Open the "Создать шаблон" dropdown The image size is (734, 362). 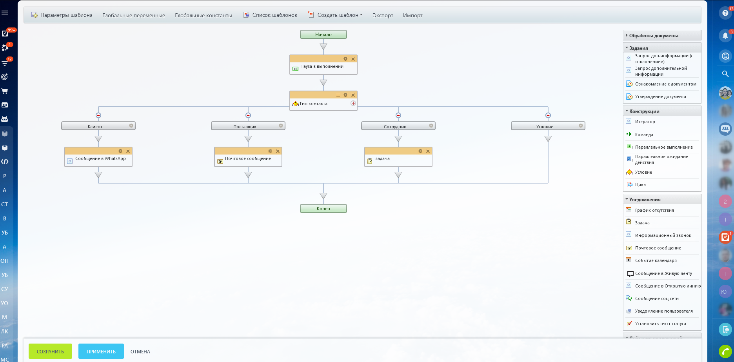tap(339, 15)
